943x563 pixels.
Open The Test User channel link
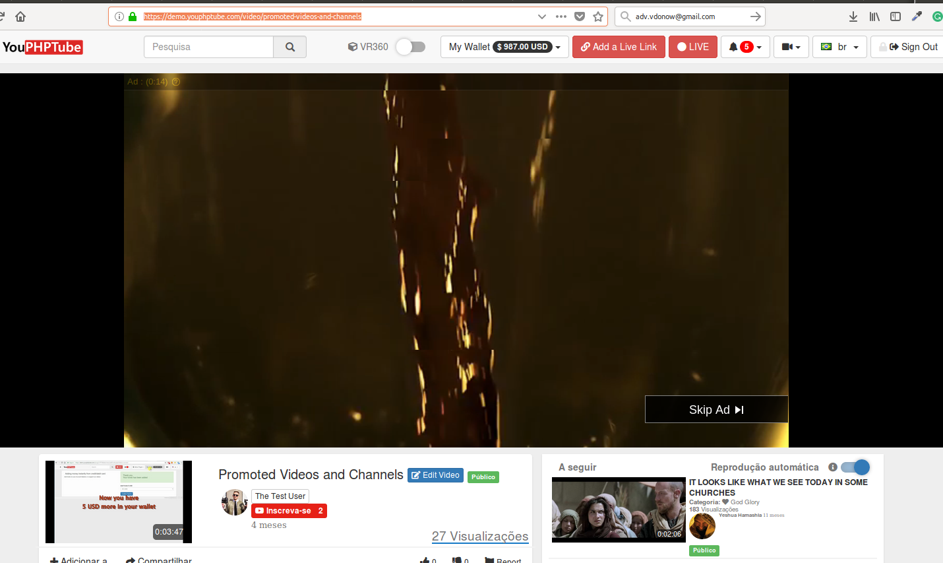click(x=280, y=496)
